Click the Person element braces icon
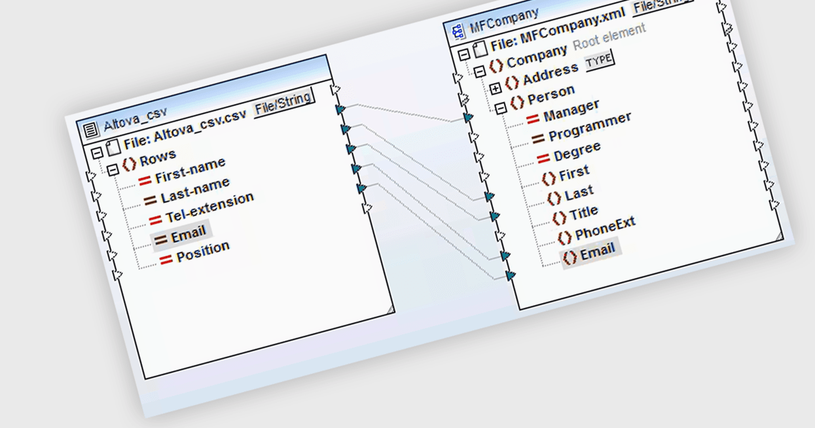 point(518,103)
